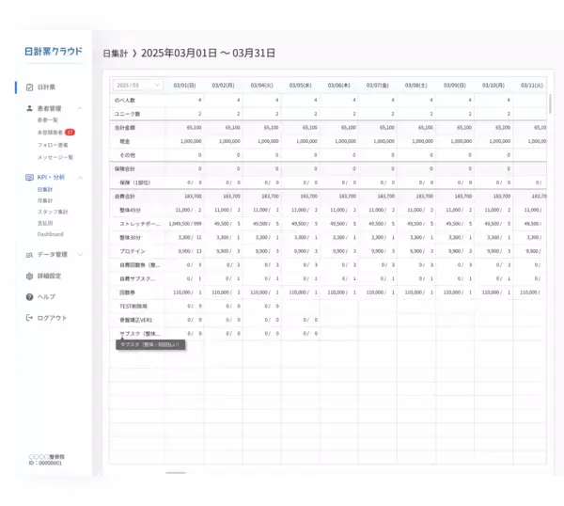The width and height of the screenshot is (564, 506).
Task: Click the プロテイン row label
Action: tap(133, 251)
